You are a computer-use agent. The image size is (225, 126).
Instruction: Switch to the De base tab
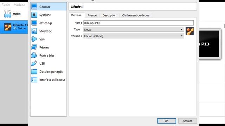point(76,15)
